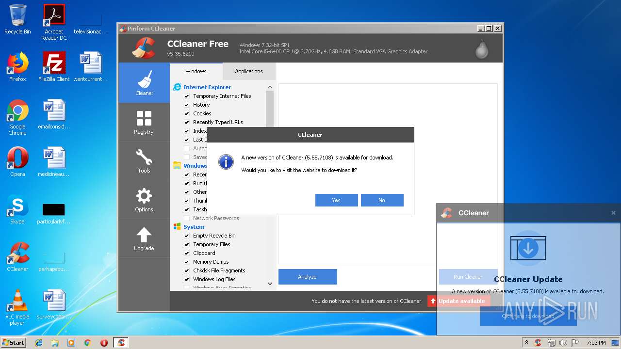Open the Options gear section
The height and width of the screenshot is (349, 621).
click(x=144, y=200)
